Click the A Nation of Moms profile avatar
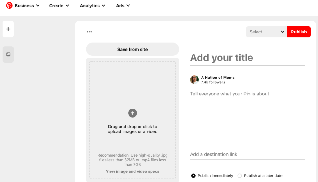This screenshot has width=318, height=182. [x=194, y=80]
